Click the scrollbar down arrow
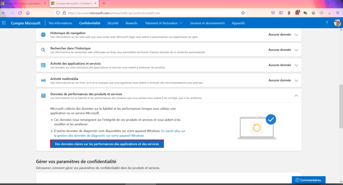343x185 pixels. (x=341, y=182)
